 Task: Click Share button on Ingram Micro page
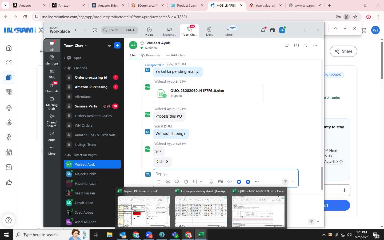point(343,51)
